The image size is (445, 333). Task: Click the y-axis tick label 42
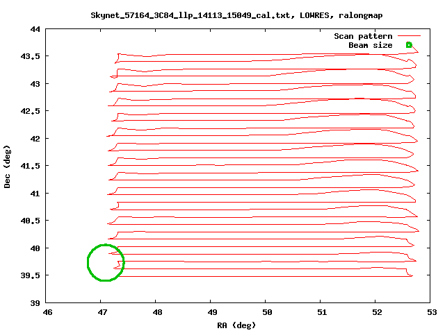pos(35,139)
